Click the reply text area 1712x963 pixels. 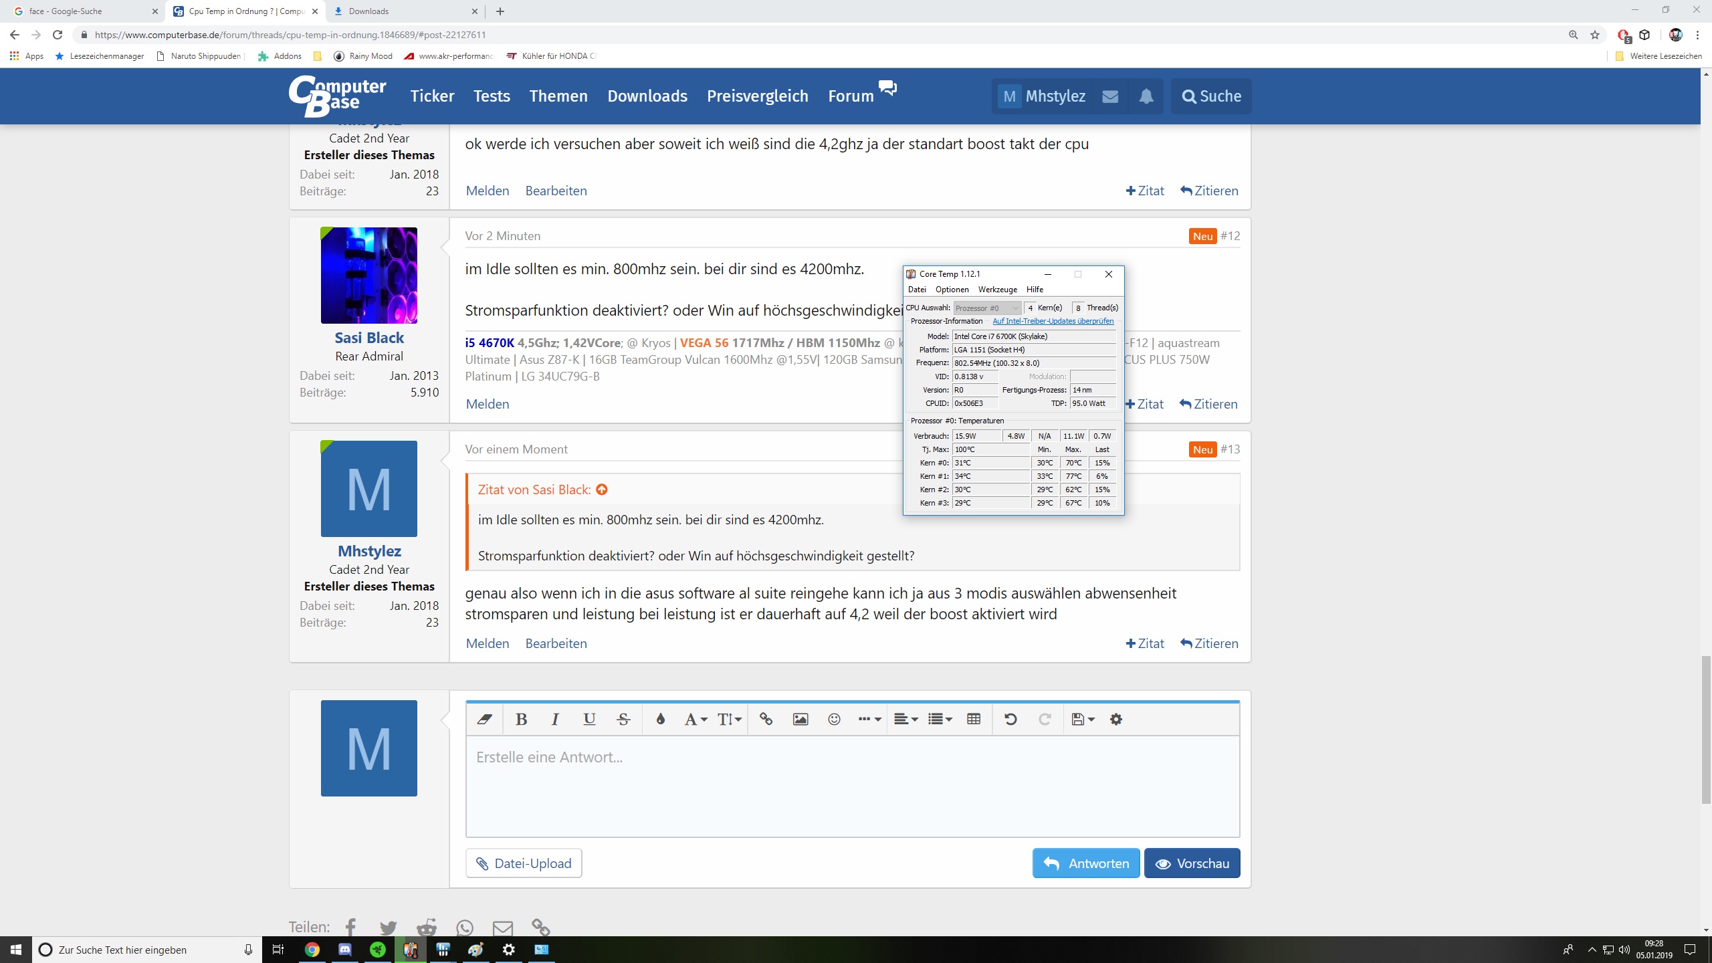click(853, 786)
